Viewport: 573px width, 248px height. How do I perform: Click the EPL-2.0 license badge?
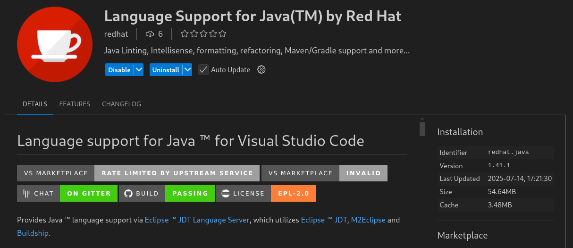[x=266, y=193]
